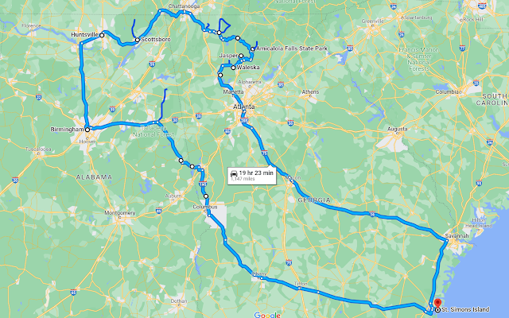Click the Savannah city label

(x=457, y=236)
